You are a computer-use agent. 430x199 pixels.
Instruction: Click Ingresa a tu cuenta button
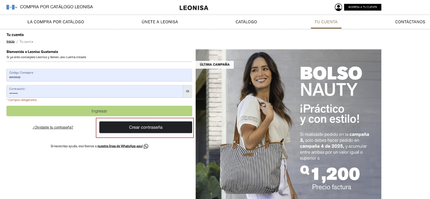[362, 7]
